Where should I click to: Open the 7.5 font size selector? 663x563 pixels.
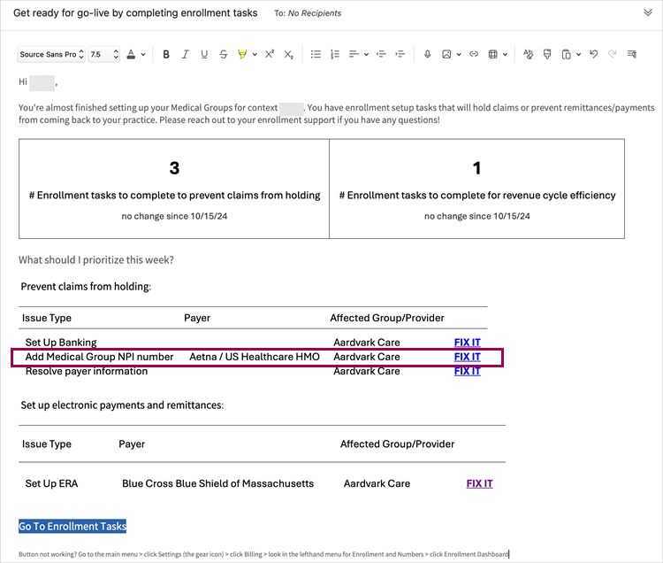coord(103,54)
